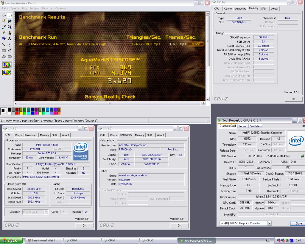Select the rectangular Select tool in Paint

pos(10,15)
